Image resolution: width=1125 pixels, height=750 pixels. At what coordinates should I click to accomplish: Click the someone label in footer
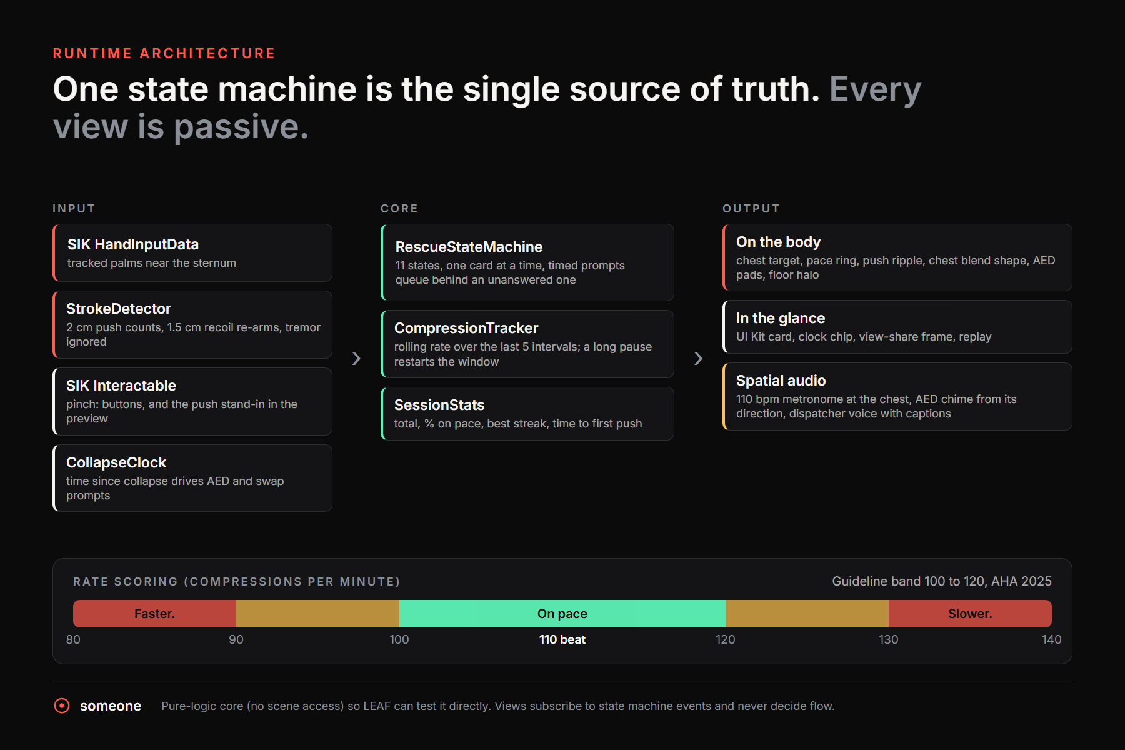coord(111,706)
